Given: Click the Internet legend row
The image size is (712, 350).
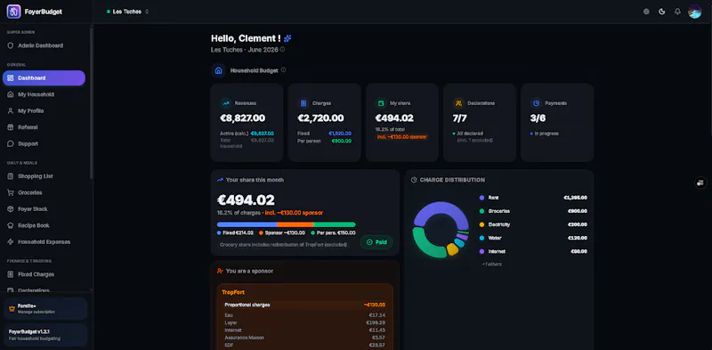Looking at the screenshot, I should [533, 251].
